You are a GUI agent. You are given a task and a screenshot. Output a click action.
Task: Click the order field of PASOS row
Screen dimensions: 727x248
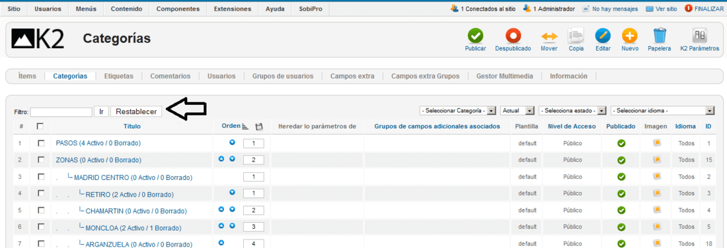(254, 143)
